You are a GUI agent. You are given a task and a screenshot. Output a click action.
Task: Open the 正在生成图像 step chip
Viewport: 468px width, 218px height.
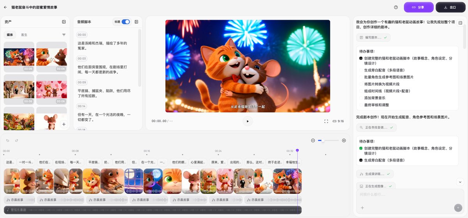tap(376, 186)
